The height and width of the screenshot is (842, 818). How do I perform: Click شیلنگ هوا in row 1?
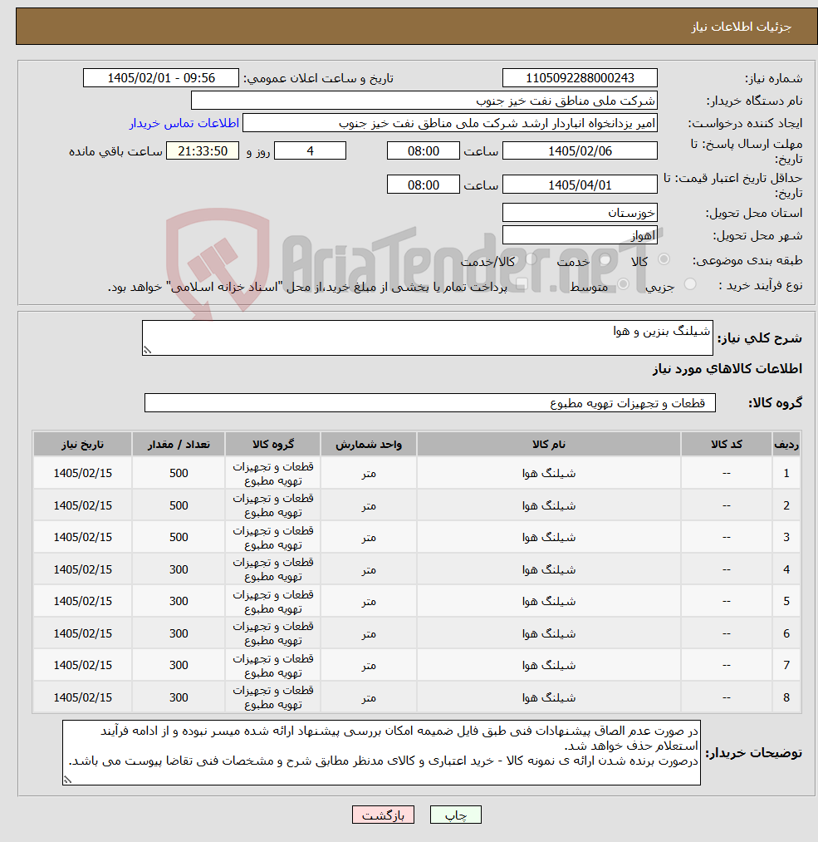(549, 473)
